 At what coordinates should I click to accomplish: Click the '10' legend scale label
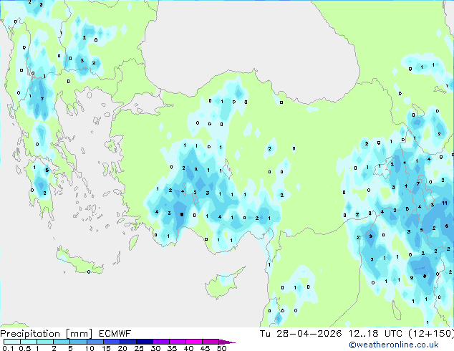(x=90, y=348)
